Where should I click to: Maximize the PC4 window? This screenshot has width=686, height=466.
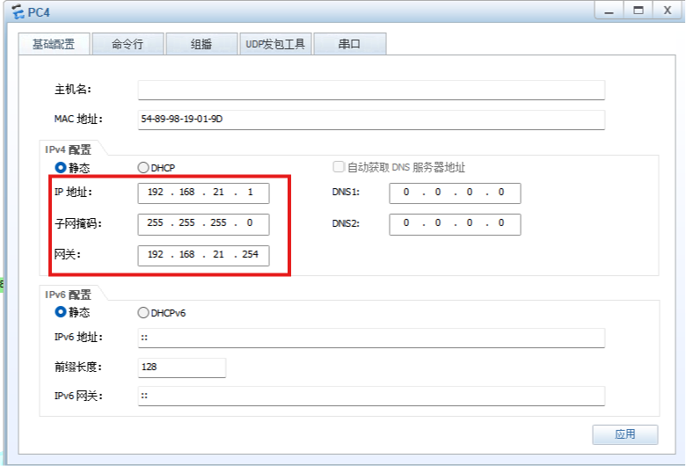[x=639, y=11]
